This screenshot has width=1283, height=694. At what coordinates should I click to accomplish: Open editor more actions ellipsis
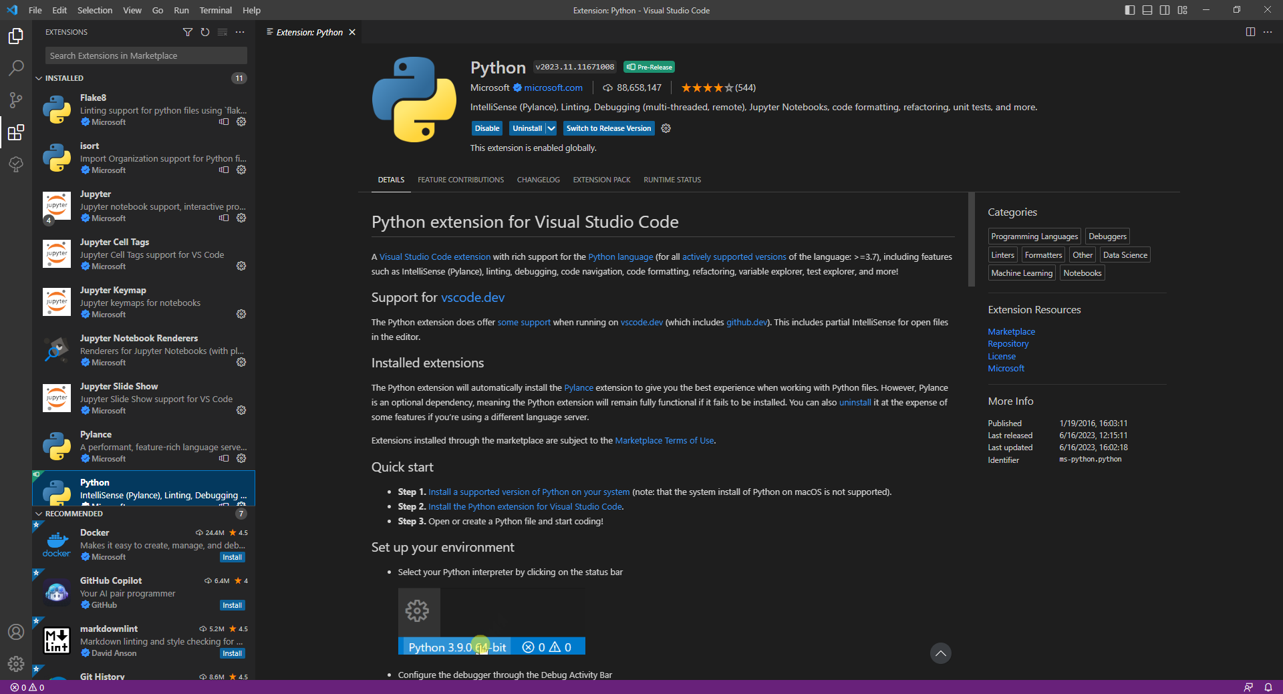click(1268, 32)
